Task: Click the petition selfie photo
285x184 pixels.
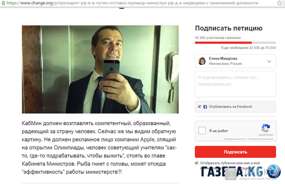Action: click(x=100, y=69)
